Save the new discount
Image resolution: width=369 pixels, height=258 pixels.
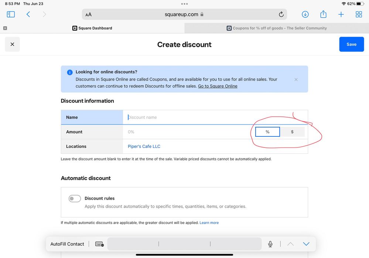(x=352, y=44)
